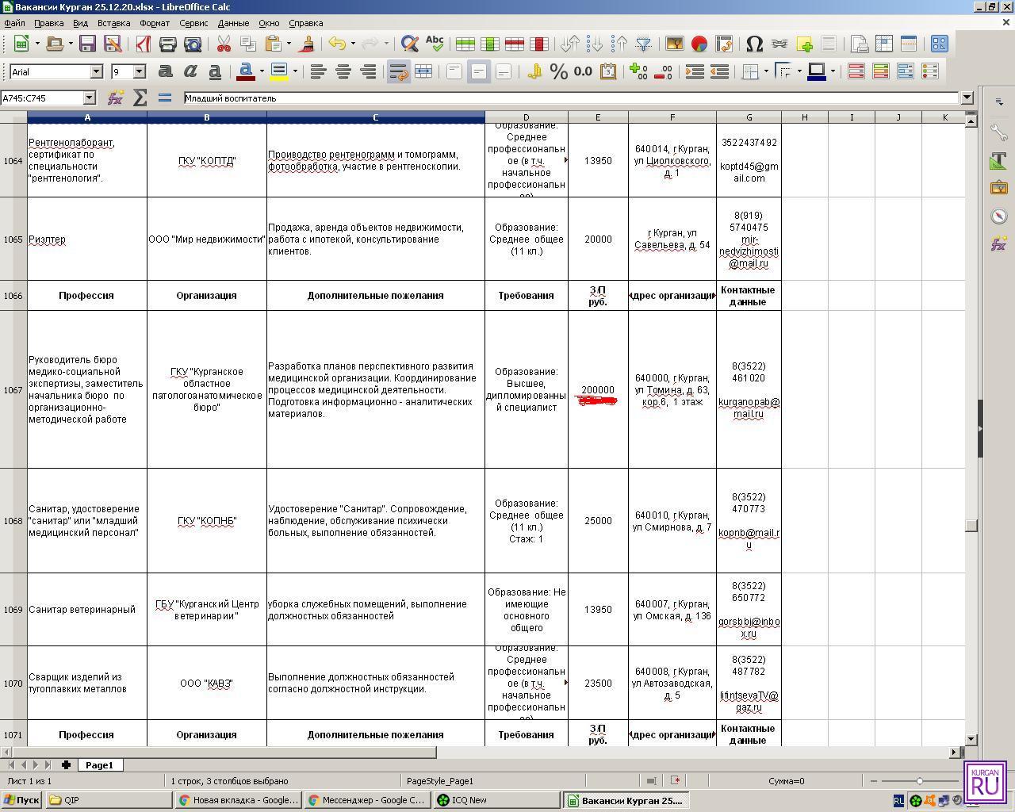Toggle center vertically alignment
1015x812 pixels.
coord(479,71)
